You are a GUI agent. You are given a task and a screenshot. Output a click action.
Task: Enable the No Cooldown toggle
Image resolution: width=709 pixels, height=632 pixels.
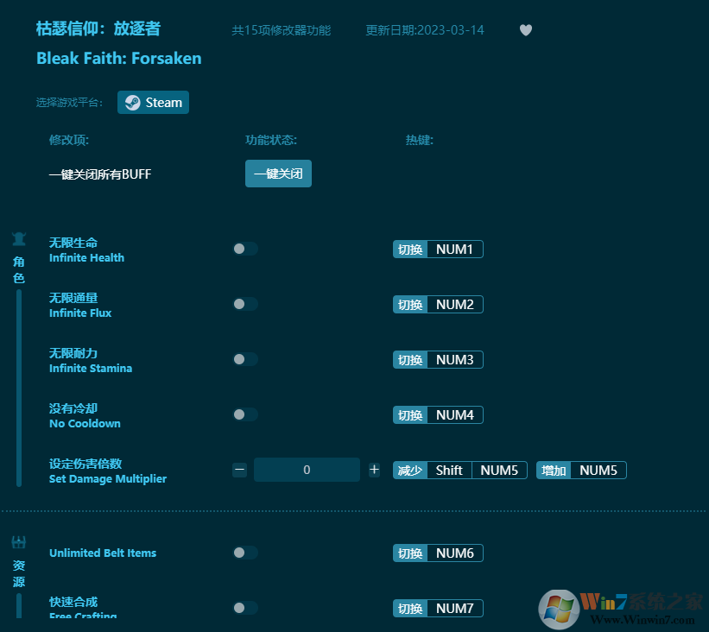tap(244, 414)
